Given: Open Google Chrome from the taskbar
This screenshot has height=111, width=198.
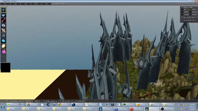Looking at the screenshot, I should pos(64,105).
